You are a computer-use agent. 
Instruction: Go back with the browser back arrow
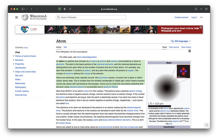[32, 9]
